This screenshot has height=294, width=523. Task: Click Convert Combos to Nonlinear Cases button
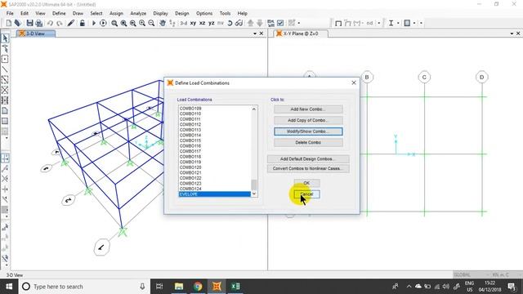[308, 169]
